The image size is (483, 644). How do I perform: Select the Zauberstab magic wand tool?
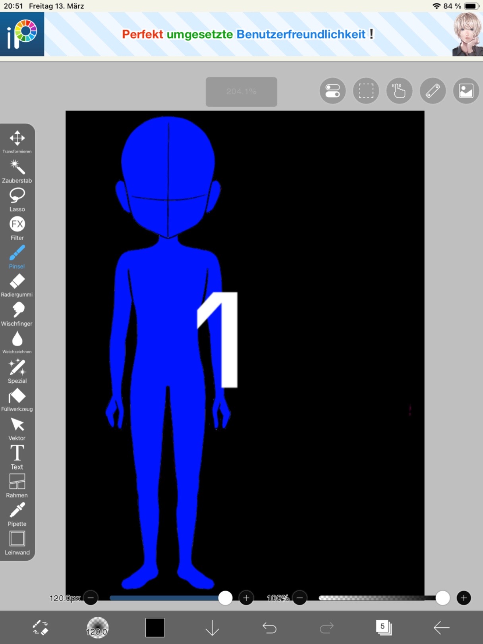17,171
